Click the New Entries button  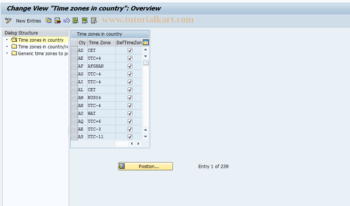click(x=29, y=21)
